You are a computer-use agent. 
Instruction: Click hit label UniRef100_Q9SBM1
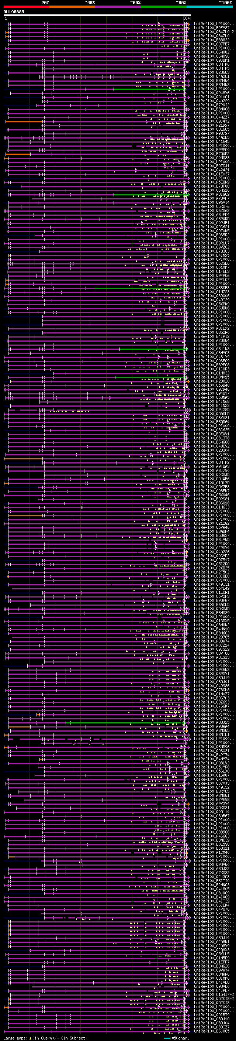click(212, 60)
